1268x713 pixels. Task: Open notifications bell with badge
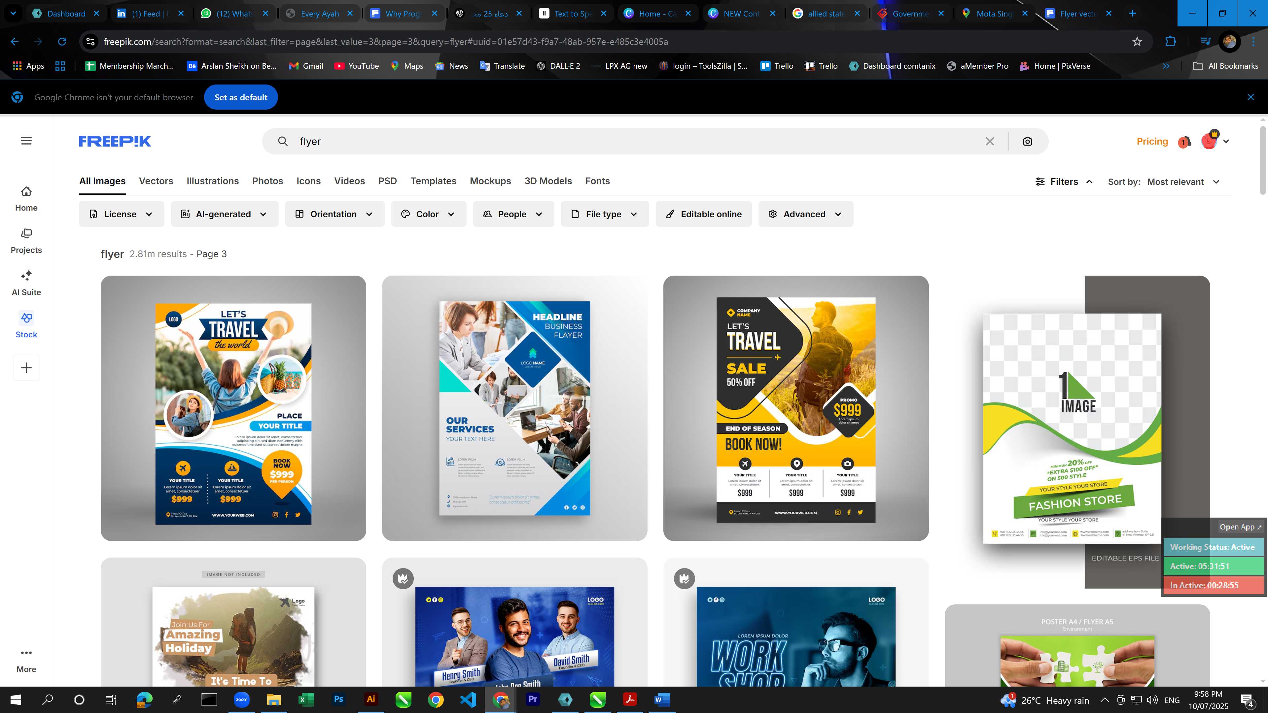point(1184,142)
